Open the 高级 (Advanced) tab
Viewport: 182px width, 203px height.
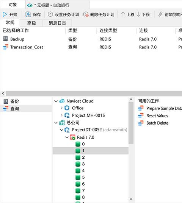pos(31,23)
